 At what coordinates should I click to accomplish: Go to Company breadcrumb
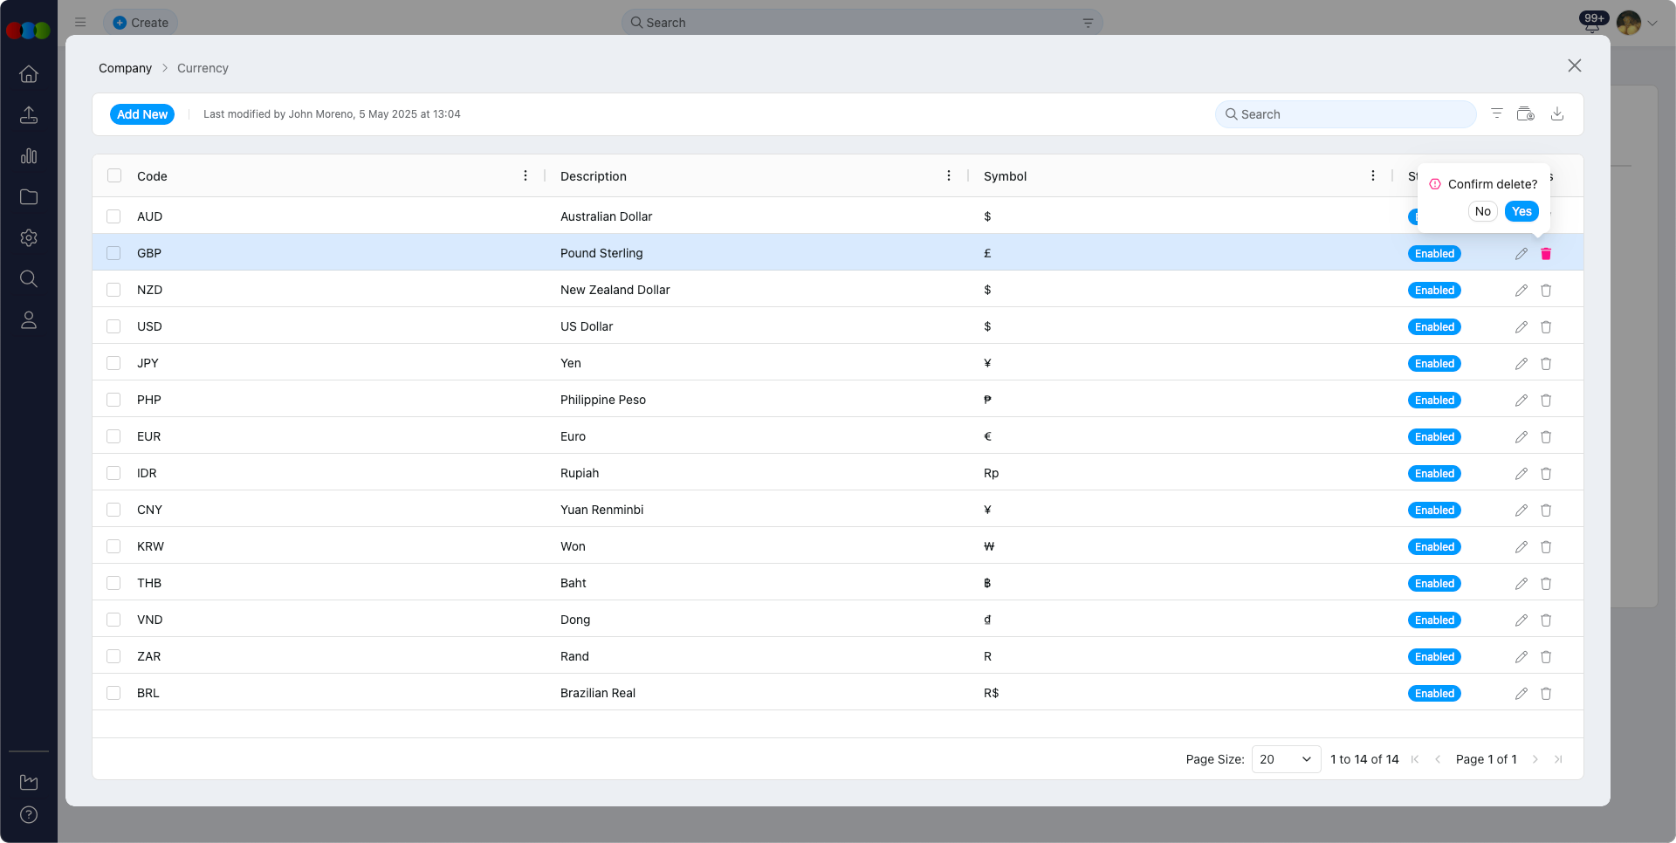tap(125, 68)
